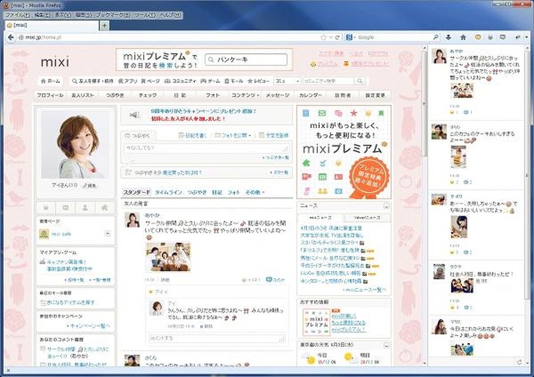Bookmark page with the star icon
534x377 pixels.
point(322,37)
